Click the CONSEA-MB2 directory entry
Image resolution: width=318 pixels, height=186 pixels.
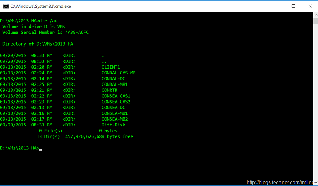click(x=115, y=119)
